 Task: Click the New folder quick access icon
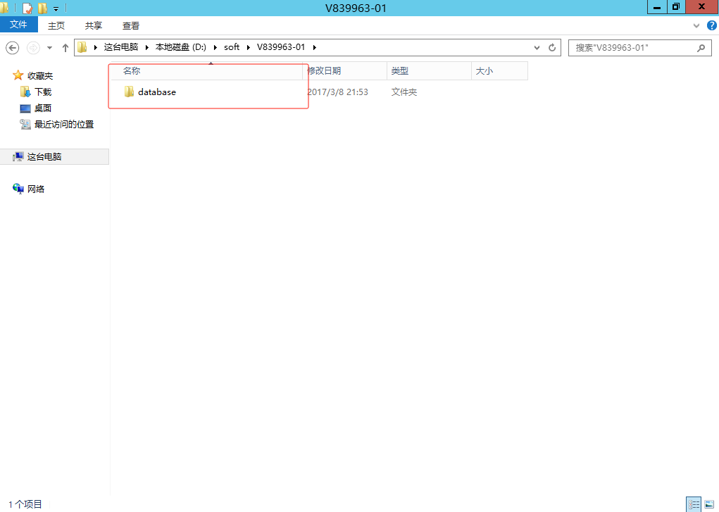coord(43,8)
